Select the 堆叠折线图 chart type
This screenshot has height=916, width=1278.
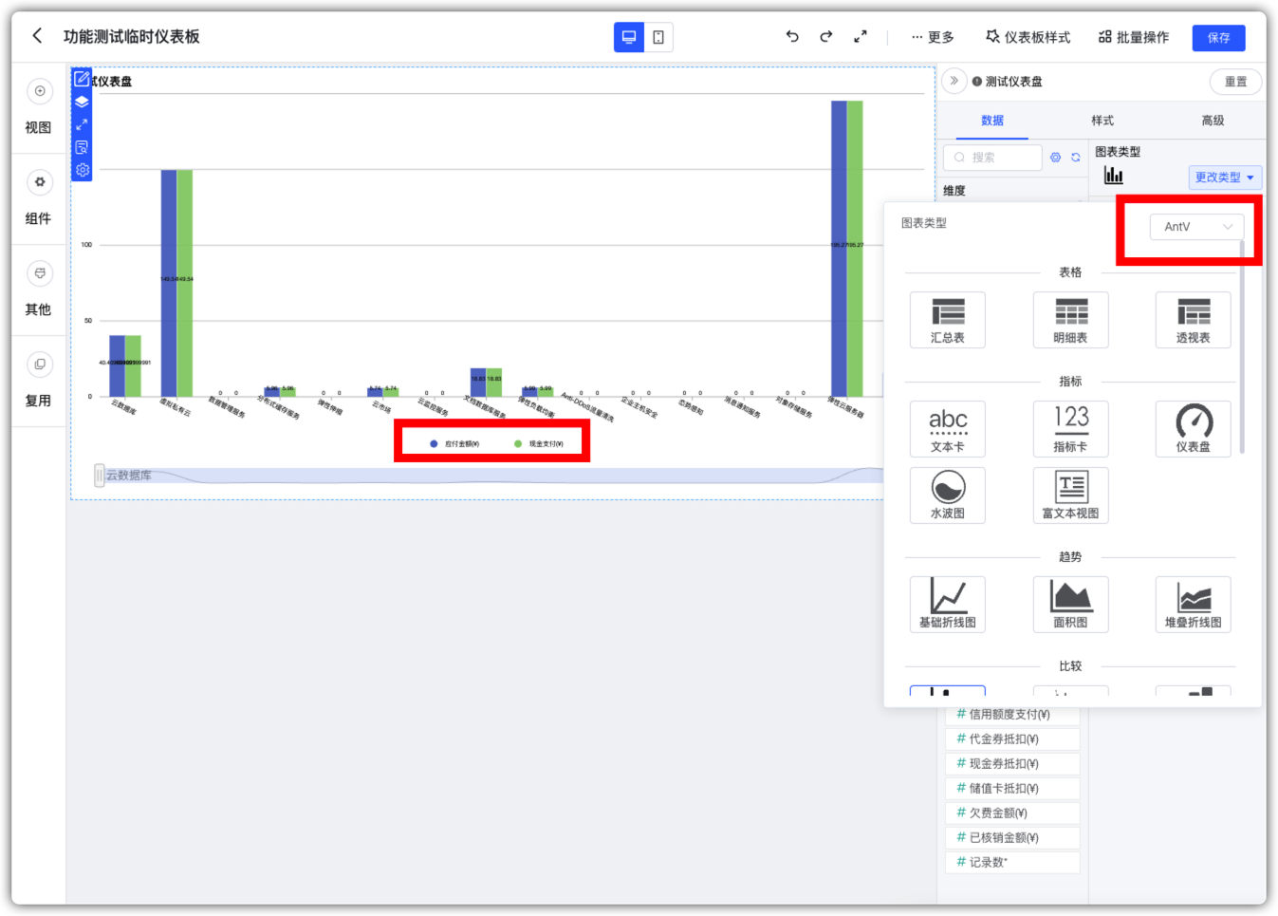1194,605
